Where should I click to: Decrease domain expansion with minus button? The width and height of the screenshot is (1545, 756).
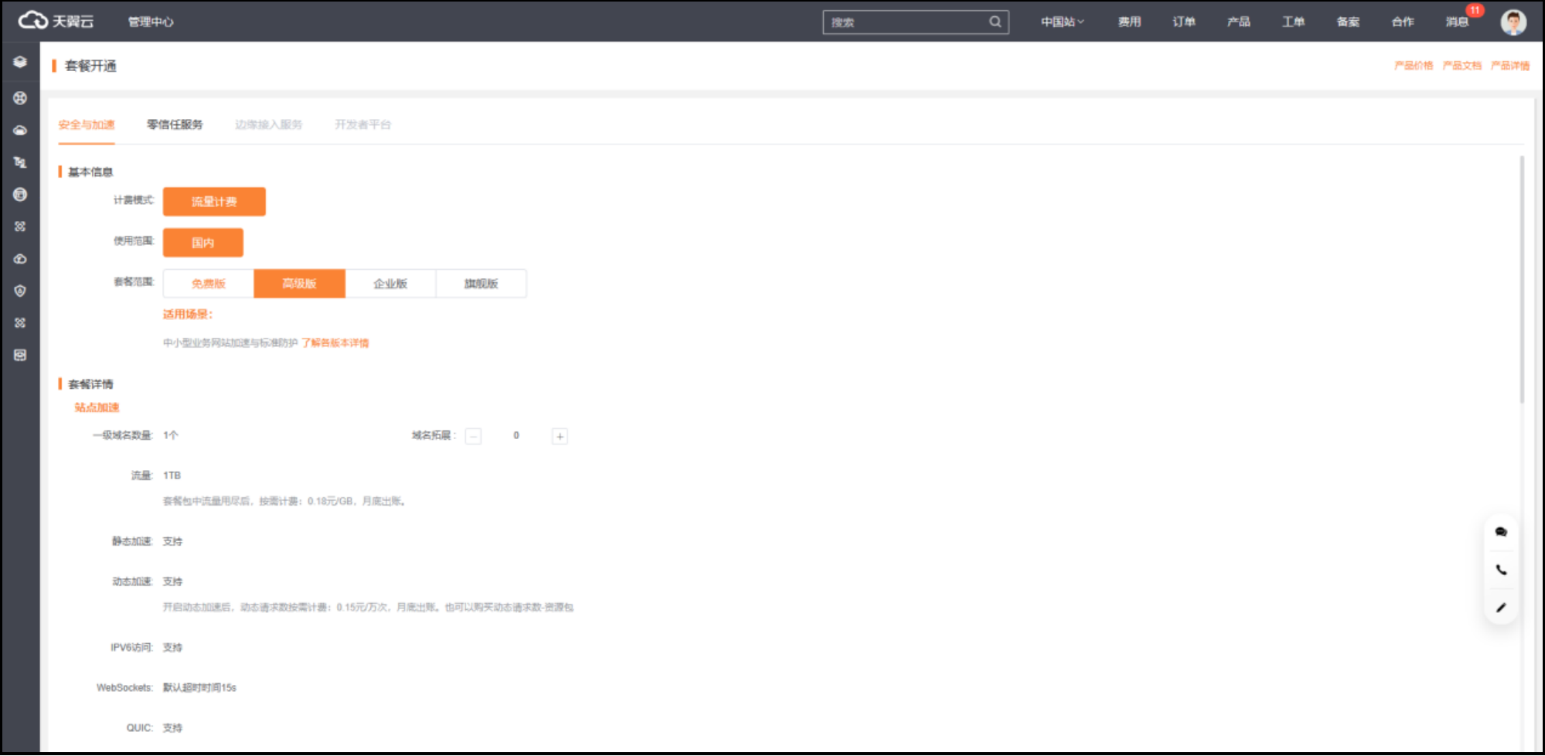[x=473, y=437]
